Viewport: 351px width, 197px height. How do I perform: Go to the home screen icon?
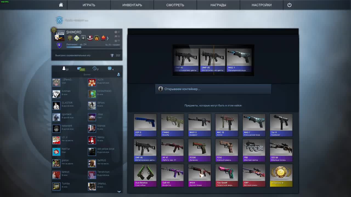coord(61,5)
